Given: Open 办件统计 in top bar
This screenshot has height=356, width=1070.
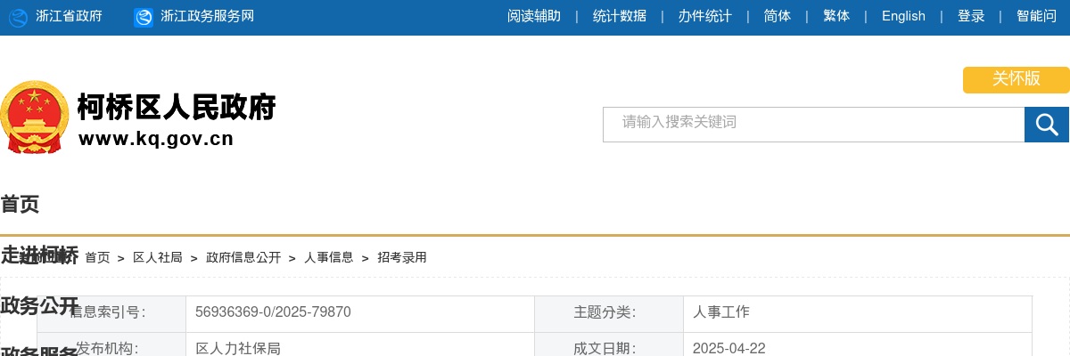Looking at the screenshot, I should coord(705,16).
